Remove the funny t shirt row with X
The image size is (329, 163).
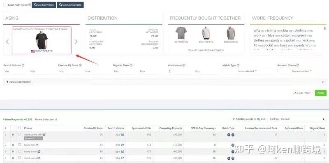tap(13, 151)
